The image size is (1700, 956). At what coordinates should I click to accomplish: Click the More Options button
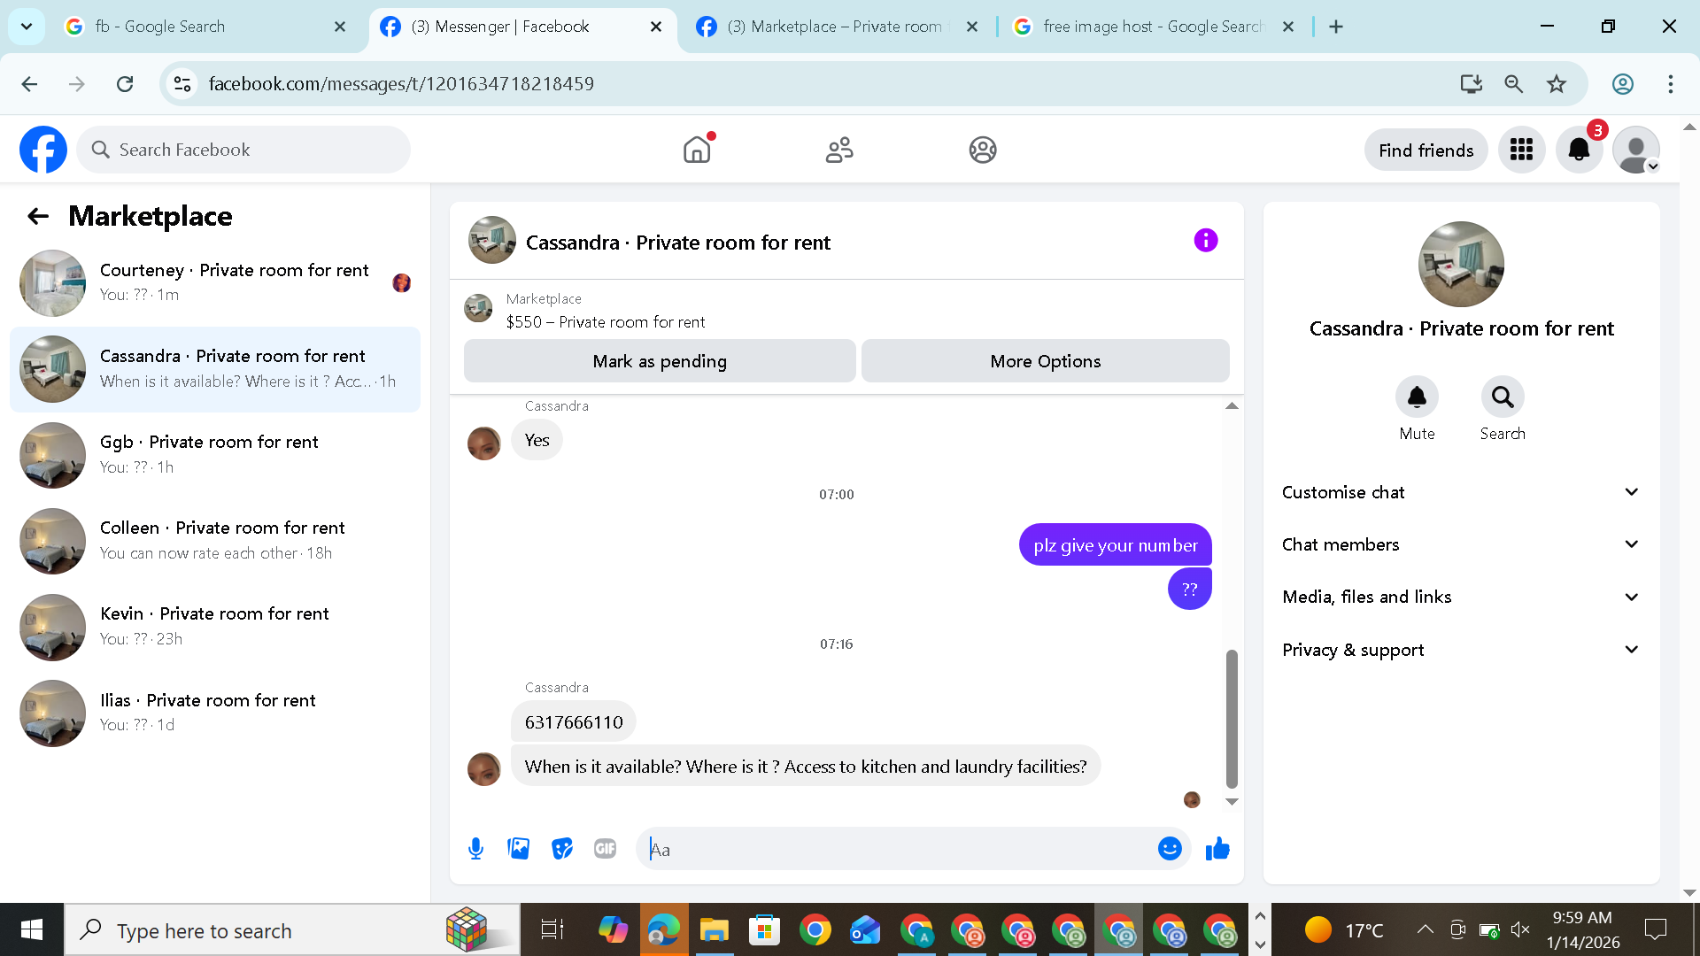click(x=1045, y=361)
